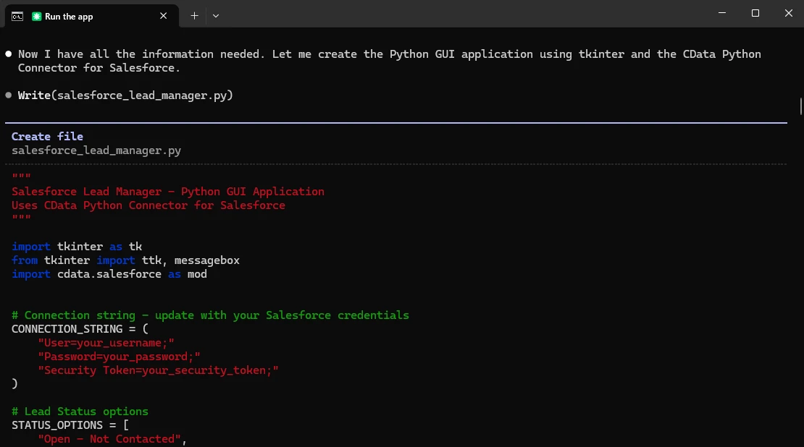Click the green status icon beside Run the app
The height and width of the screenshot is (447, 804).
[x=36, y=16]
